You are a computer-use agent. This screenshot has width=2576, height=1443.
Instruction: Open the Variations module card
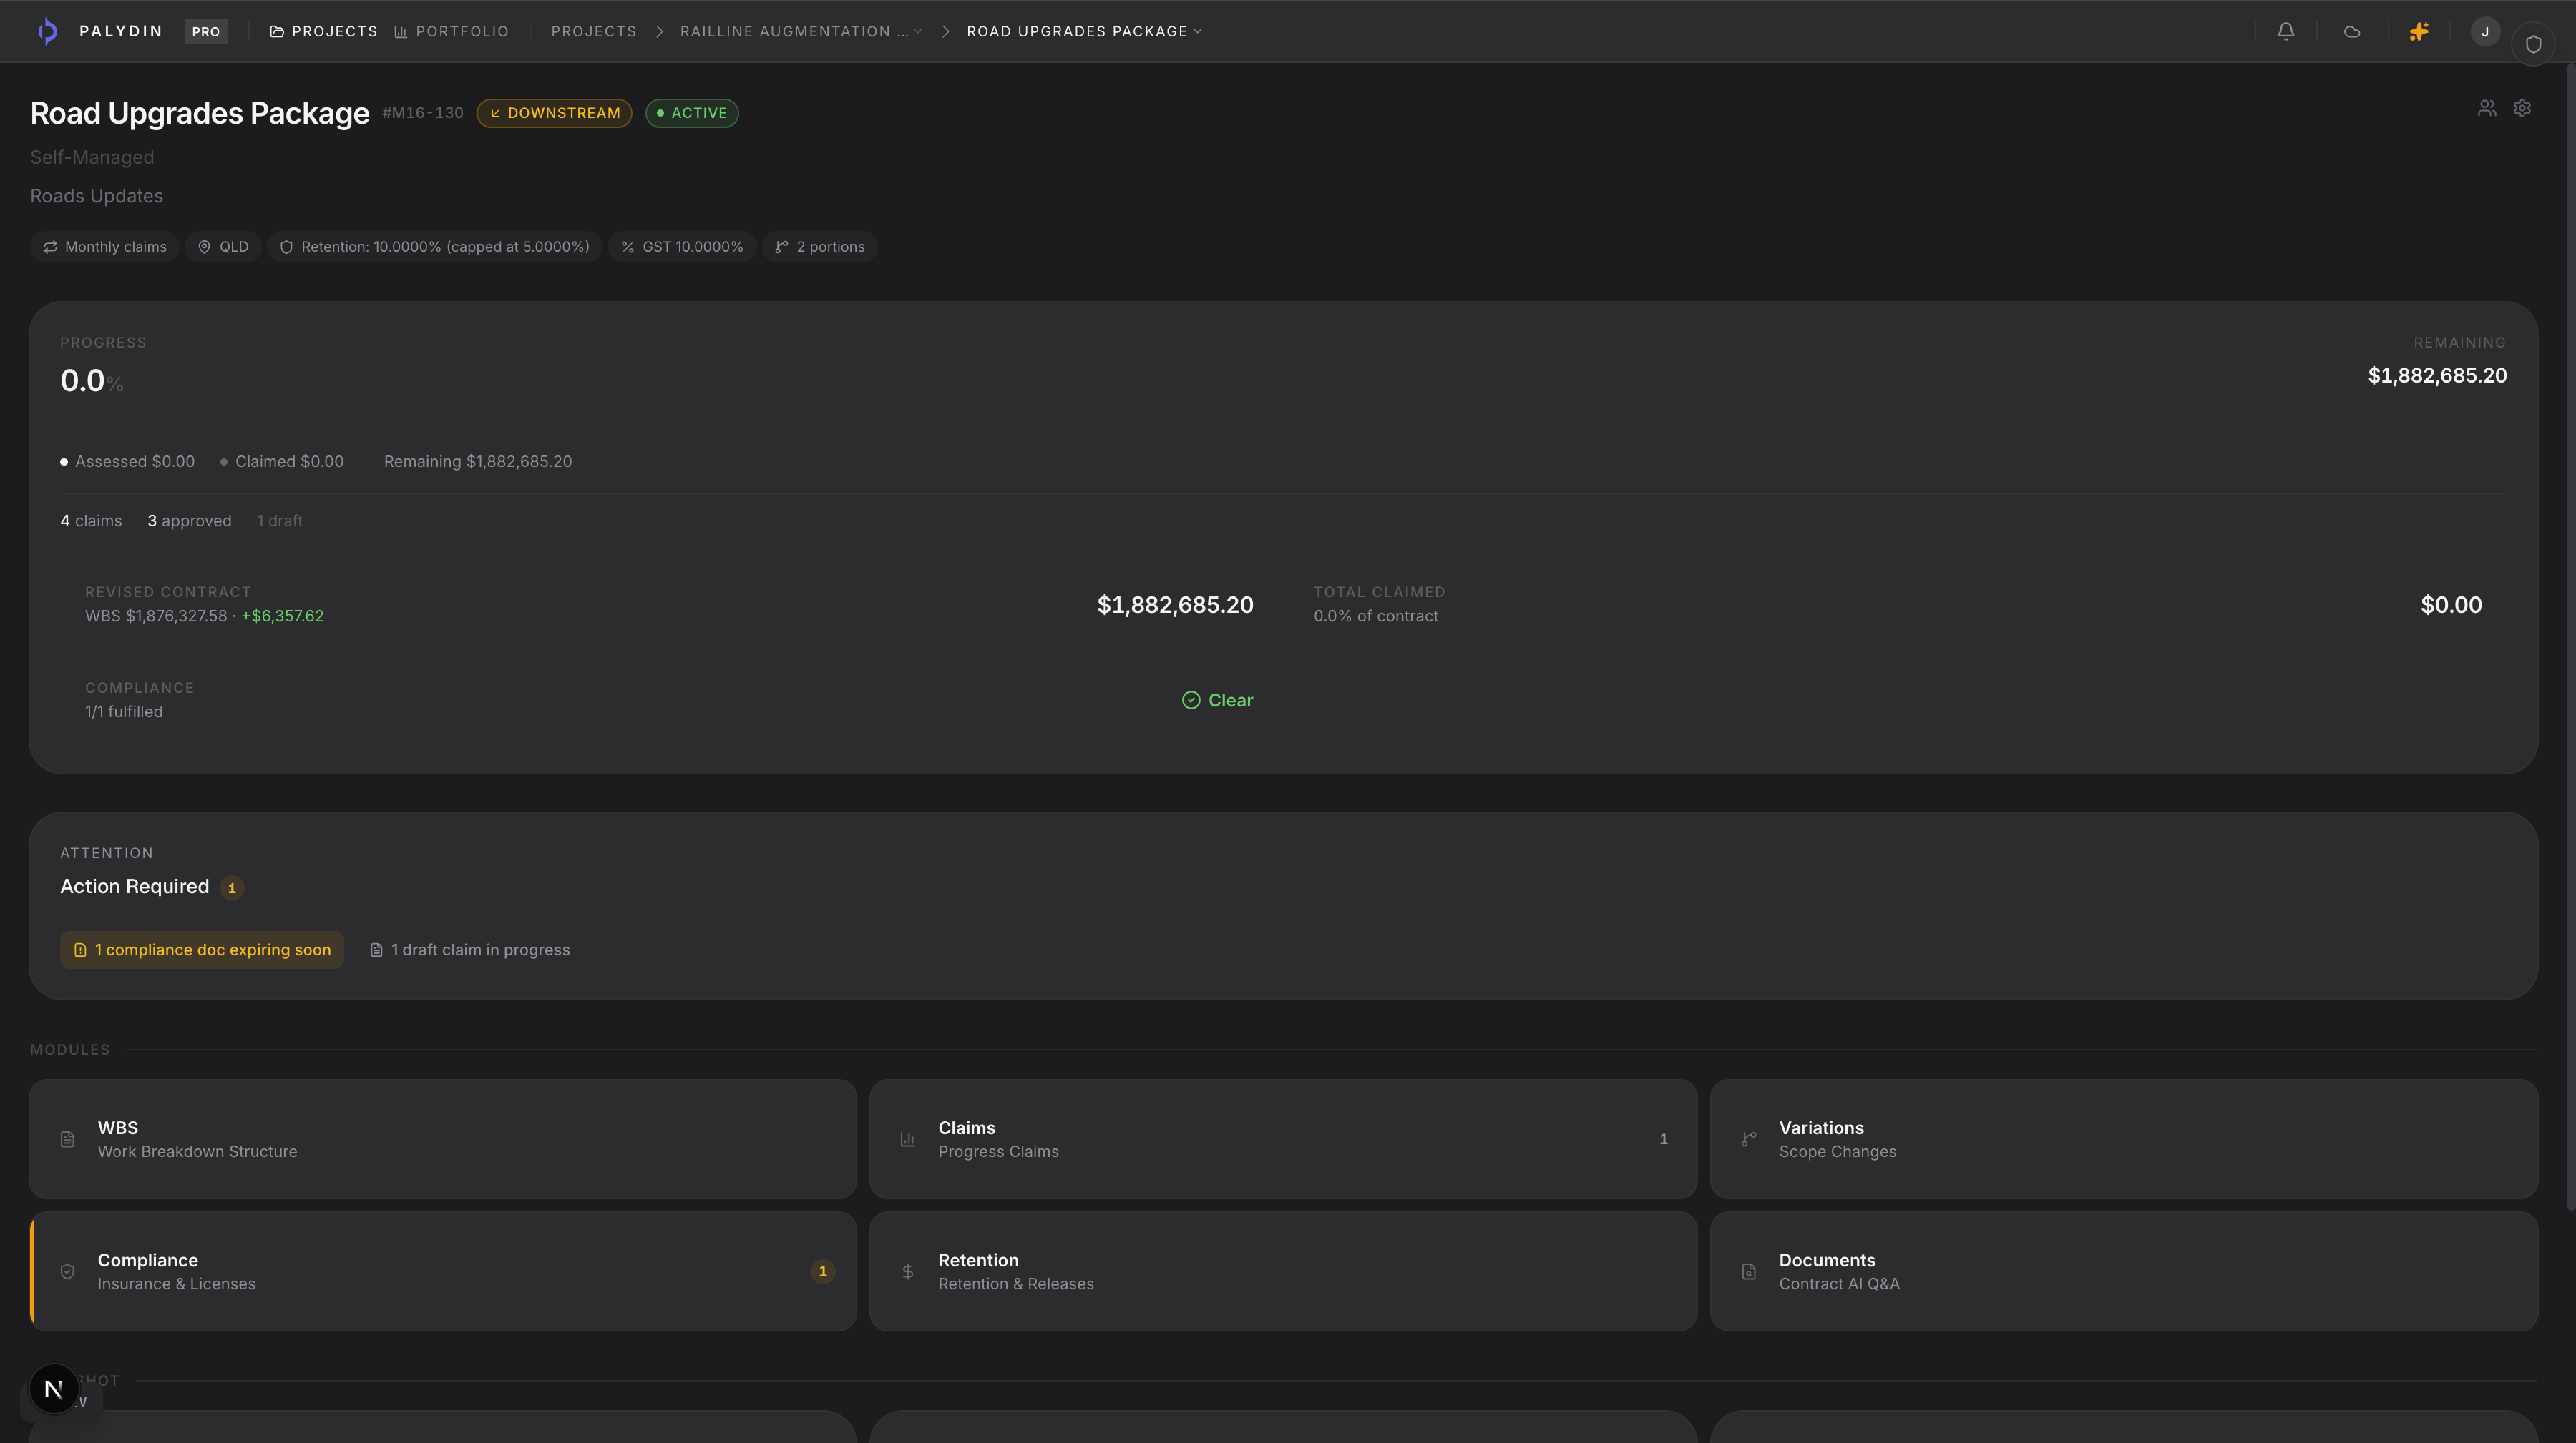coord(2123,1138)
